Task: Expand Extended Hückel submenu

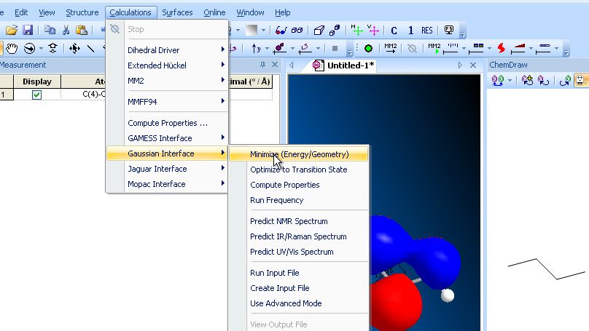Action: [166, 65]
